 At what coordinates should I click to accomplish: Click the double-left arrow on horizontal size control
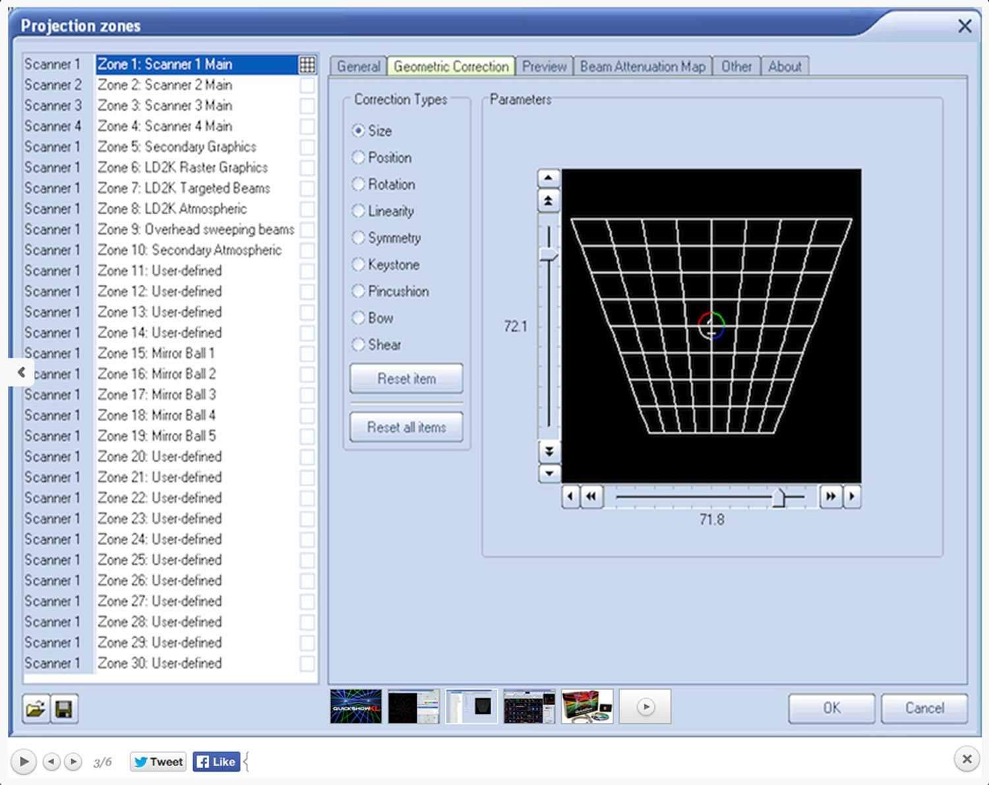tap(591, 497)
